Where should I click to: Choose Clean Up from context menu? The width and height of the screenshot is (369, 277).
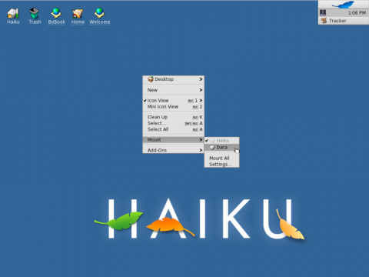click(174, 117)
